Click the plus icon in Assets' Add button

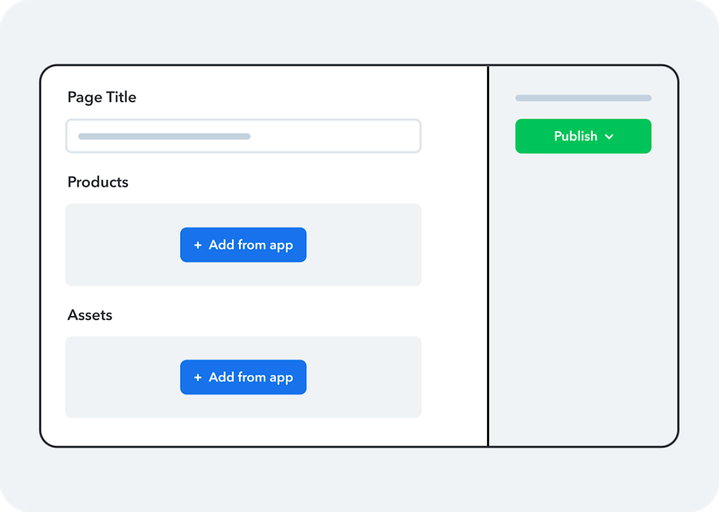(x=198, y=377)
